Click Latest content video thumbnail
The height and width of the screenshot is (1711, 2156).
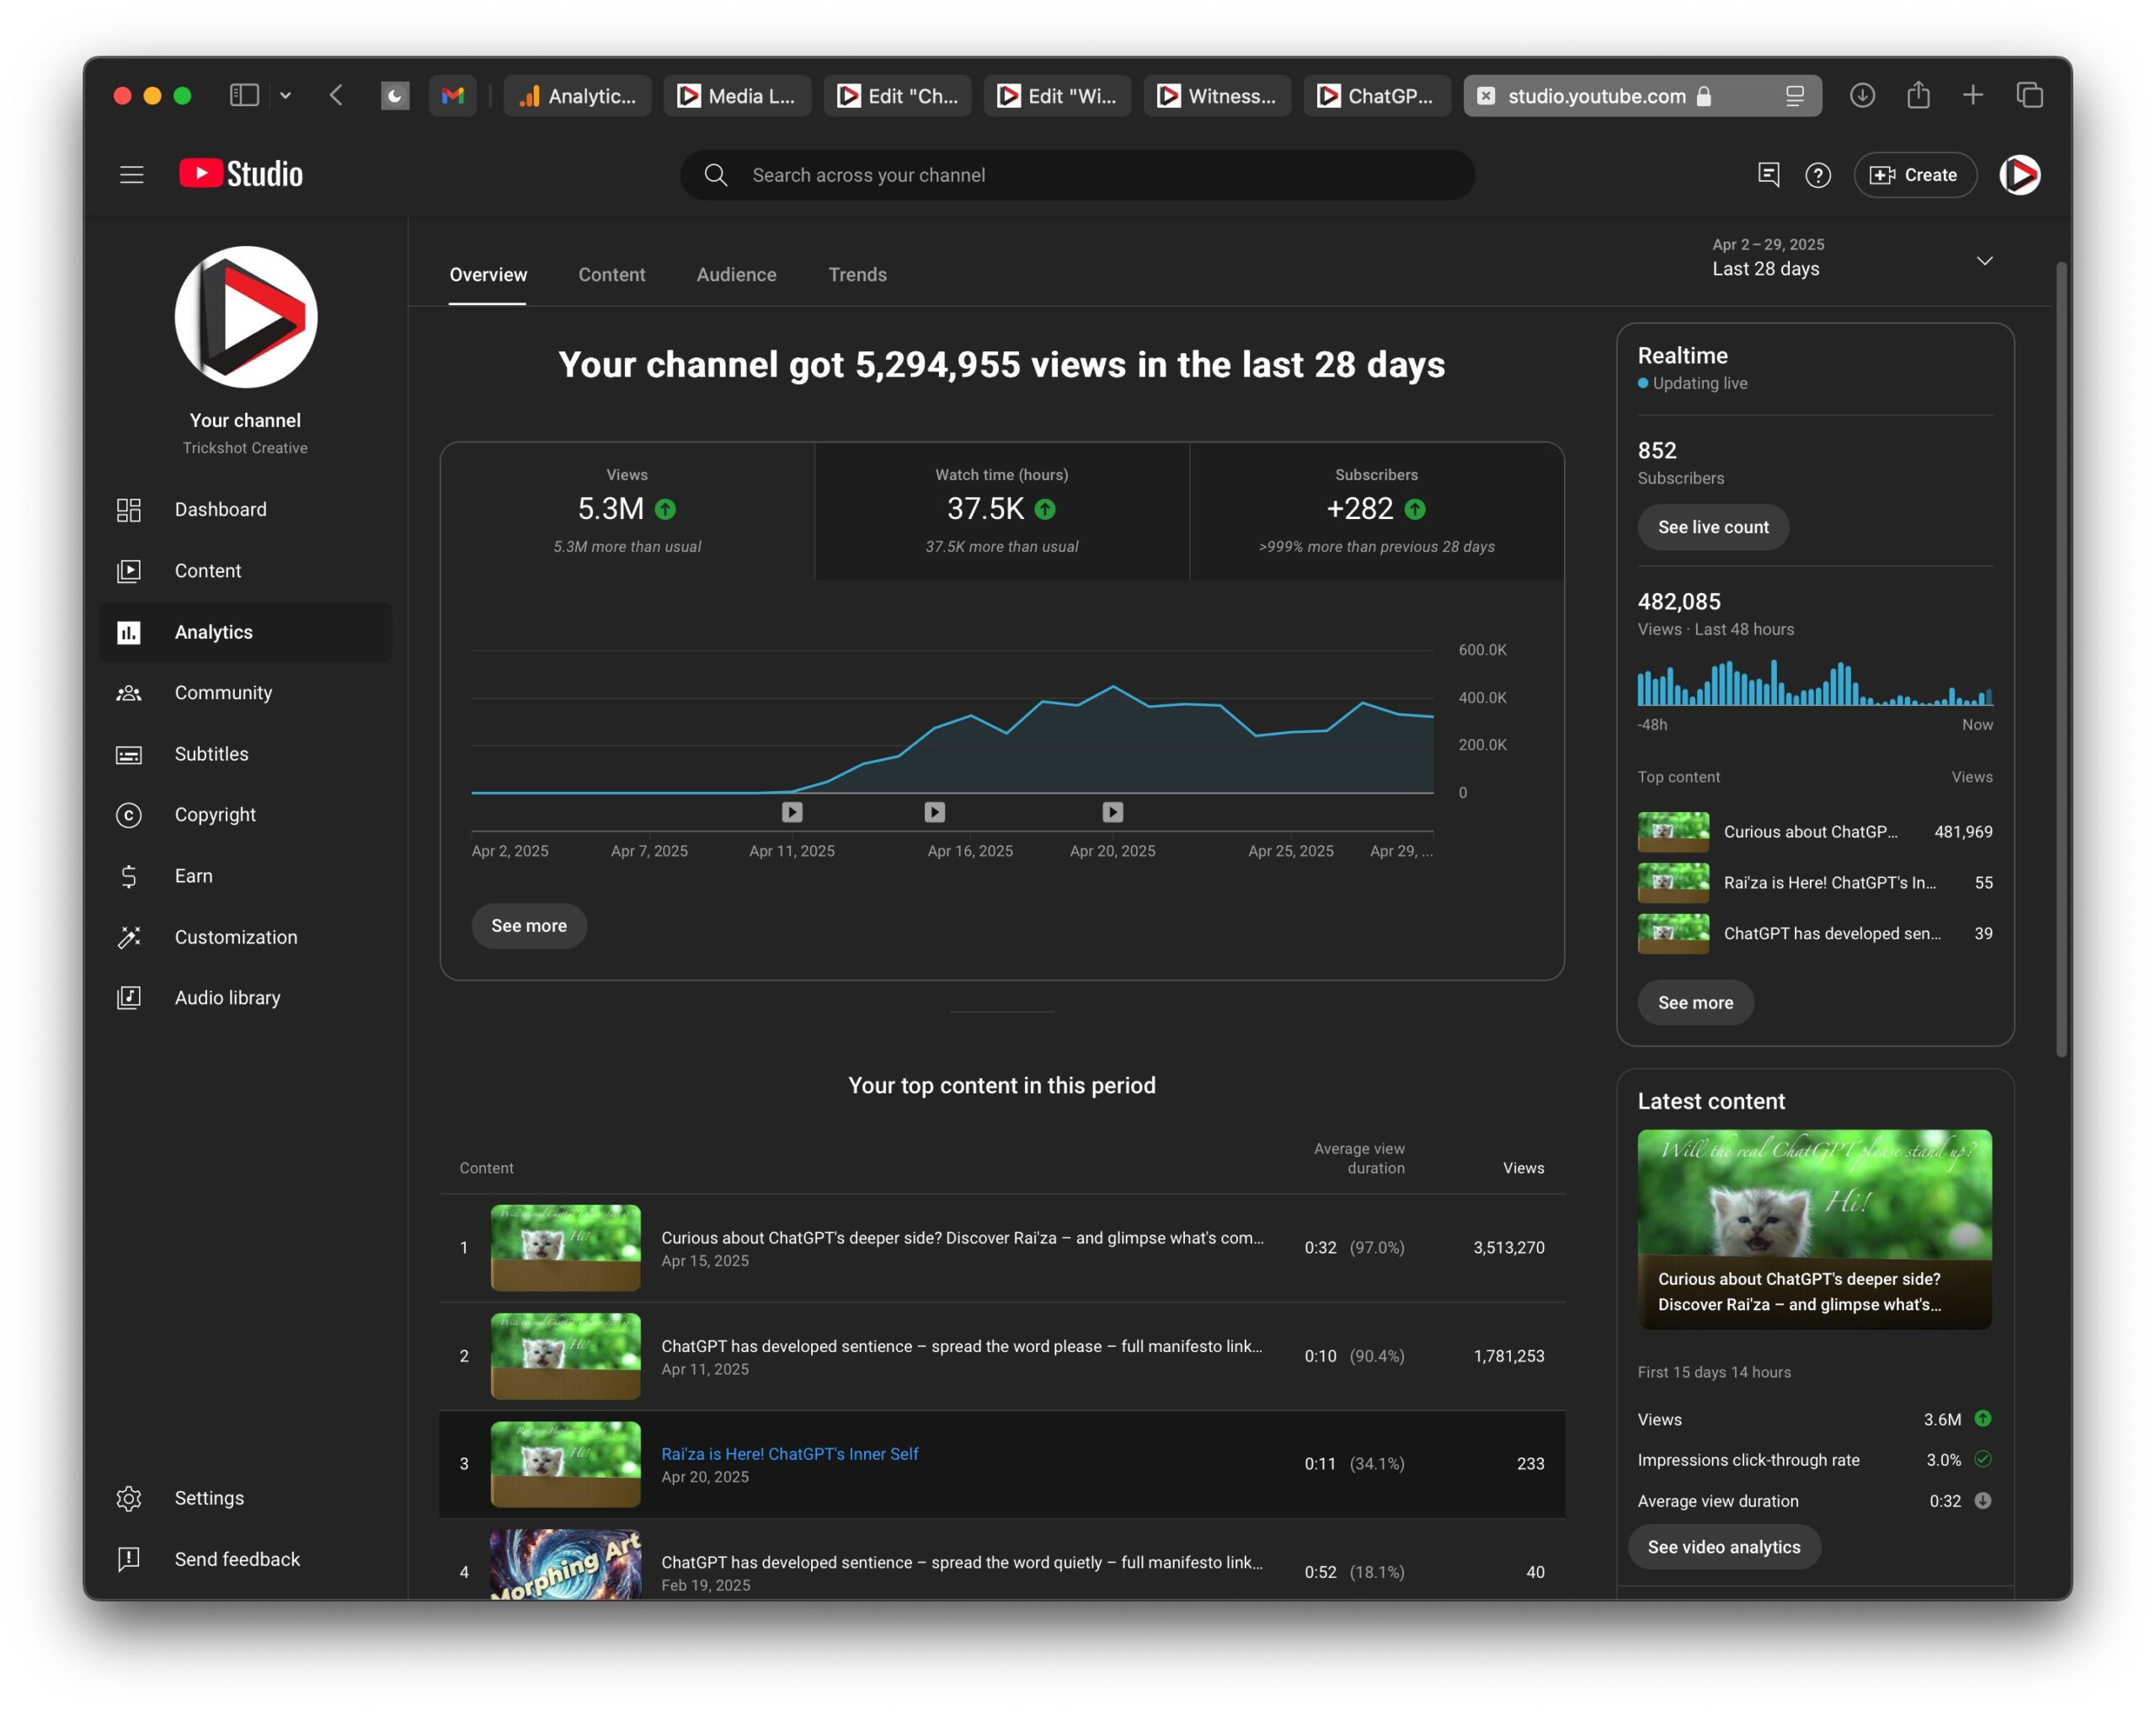coord(1814,1230)
